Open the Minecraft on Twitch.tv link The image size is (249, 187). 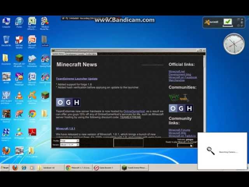point(182,136)
